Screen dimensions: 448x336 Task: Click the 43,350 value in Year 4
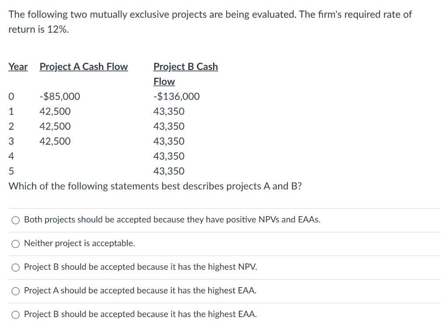[169, 156]
